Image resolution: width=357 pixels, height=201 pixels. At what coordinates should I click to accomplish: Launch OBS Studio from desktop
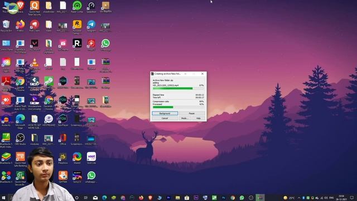(x=20, y=139)
